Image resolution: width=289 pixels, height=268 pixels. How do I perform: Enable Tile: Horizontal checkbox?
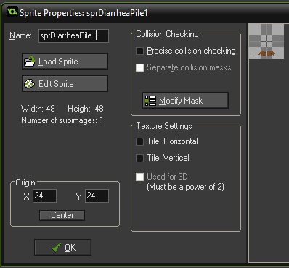pos(139,141)
